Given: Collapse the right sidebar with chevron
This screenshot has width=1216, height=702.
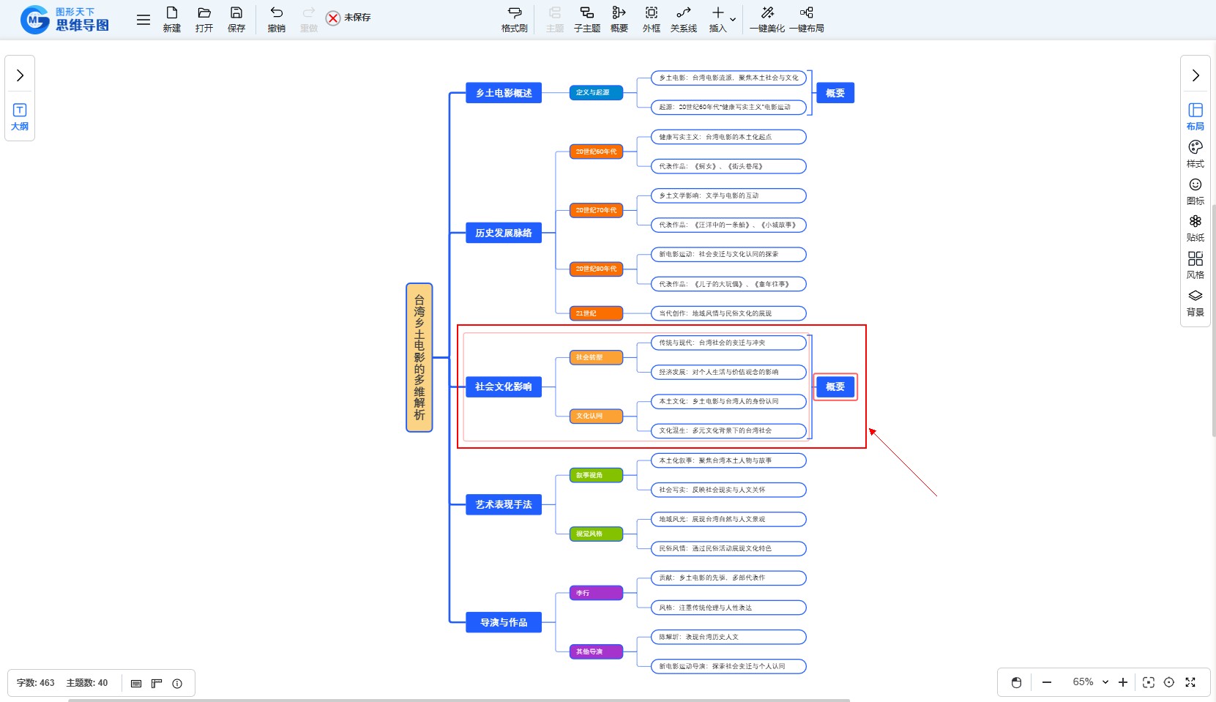Looking at the screenshot, I should pos(1195,75).
